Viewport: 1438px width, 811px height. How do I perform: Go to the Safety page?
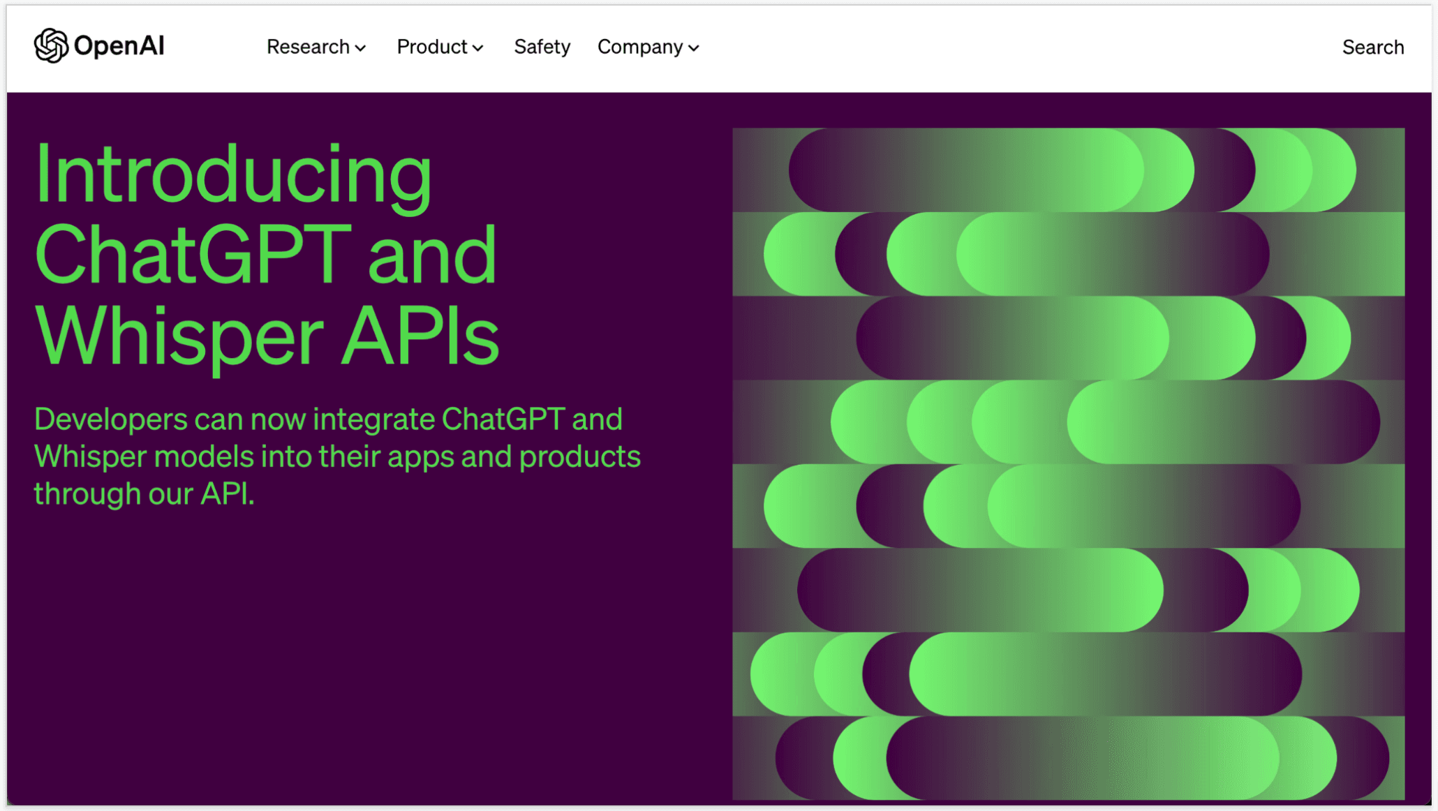pos(542,47)
